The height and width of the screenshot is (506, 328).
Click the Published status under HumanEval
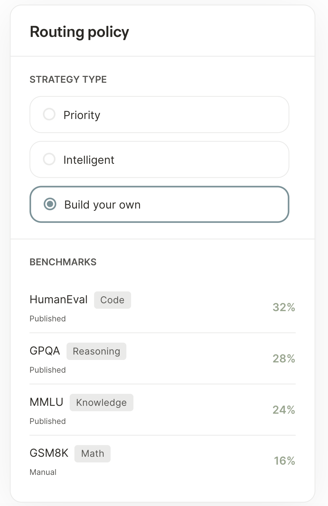[x=47, y=319]
